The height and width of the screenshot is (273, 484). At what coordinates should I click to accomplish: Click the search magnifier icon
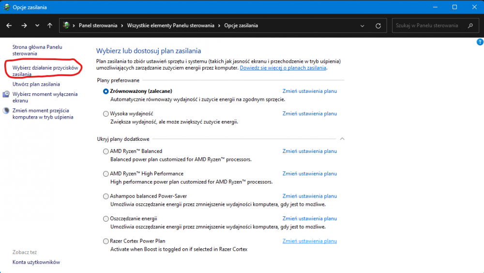click(x=470, y=26)
